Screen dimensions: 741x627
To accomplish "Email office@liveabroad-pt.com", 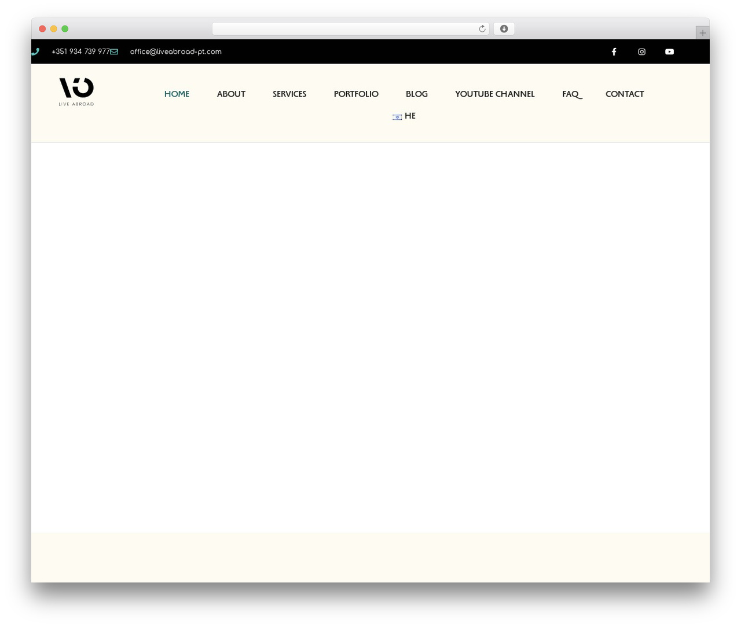I will [176, 51].
